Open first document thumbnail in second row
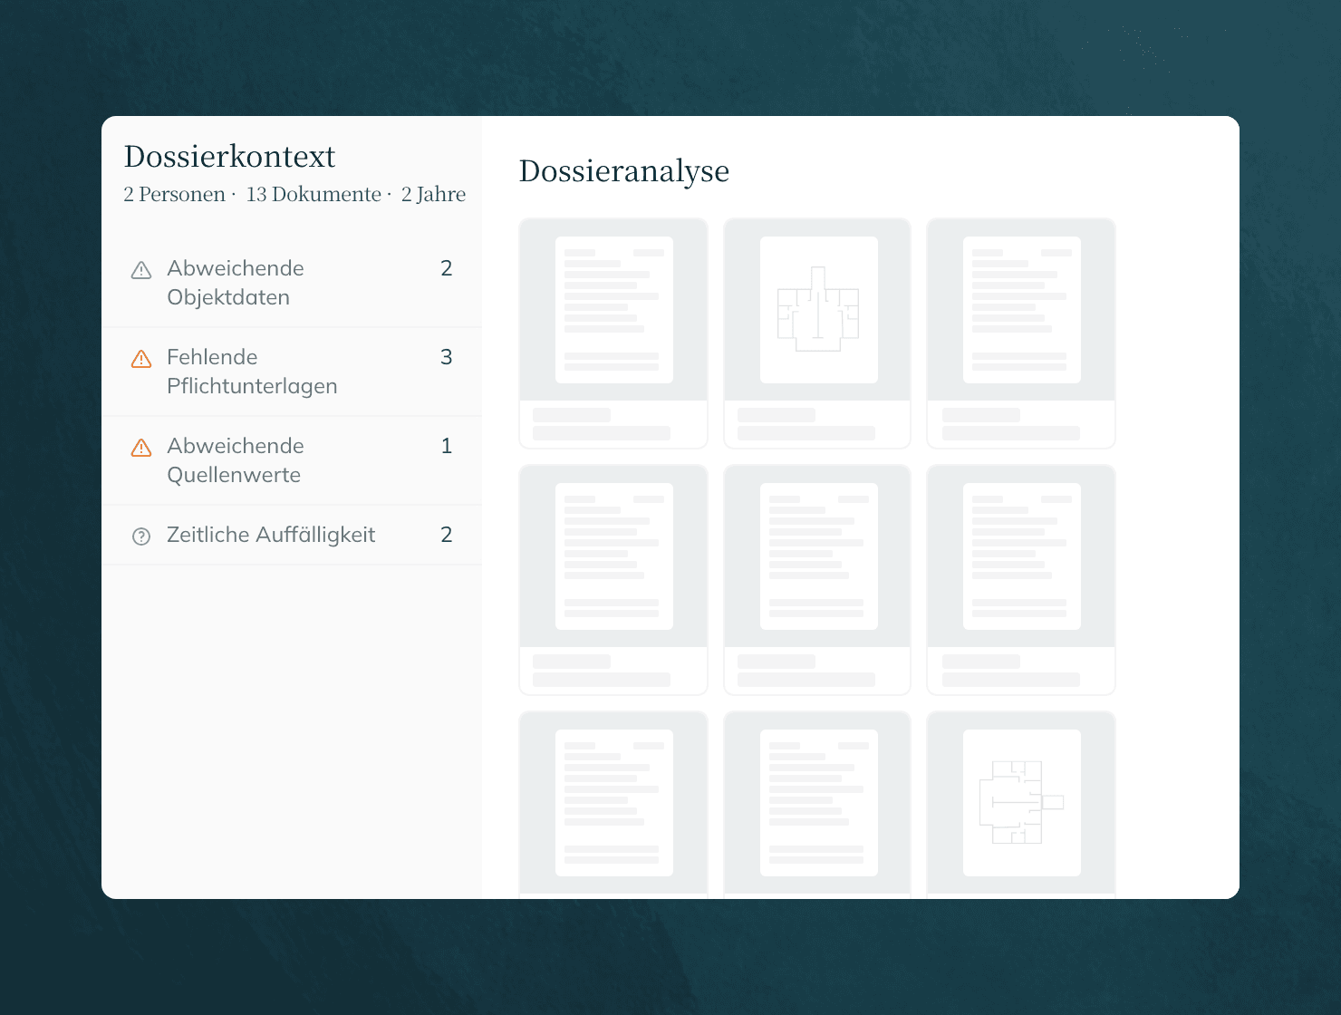 613,579
